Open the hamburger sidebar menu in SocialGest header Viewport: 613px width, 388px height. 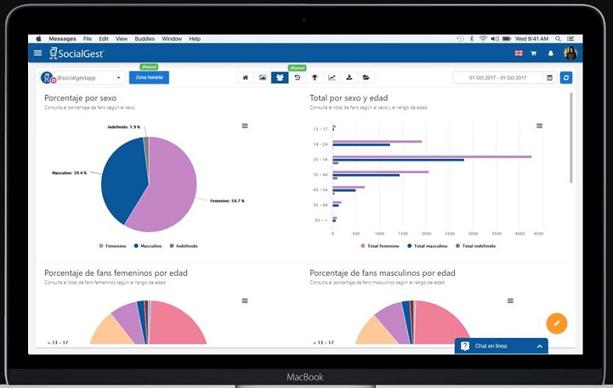[38, 53]
